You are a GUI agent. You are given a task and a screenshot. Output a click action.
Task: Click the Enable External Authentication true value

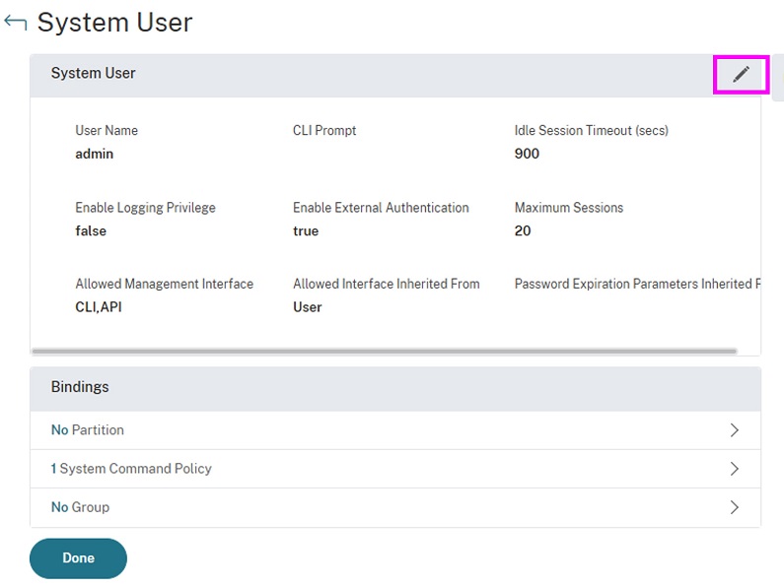(306, 230)
